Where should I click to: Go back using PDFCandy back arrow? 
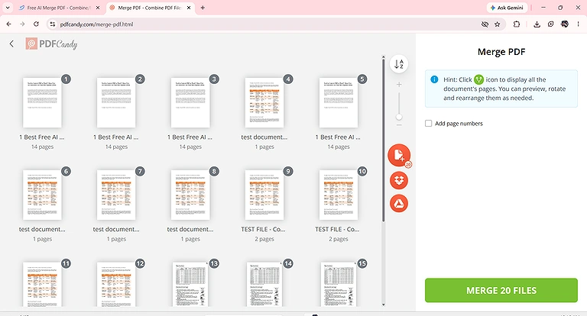pos(11,44)
